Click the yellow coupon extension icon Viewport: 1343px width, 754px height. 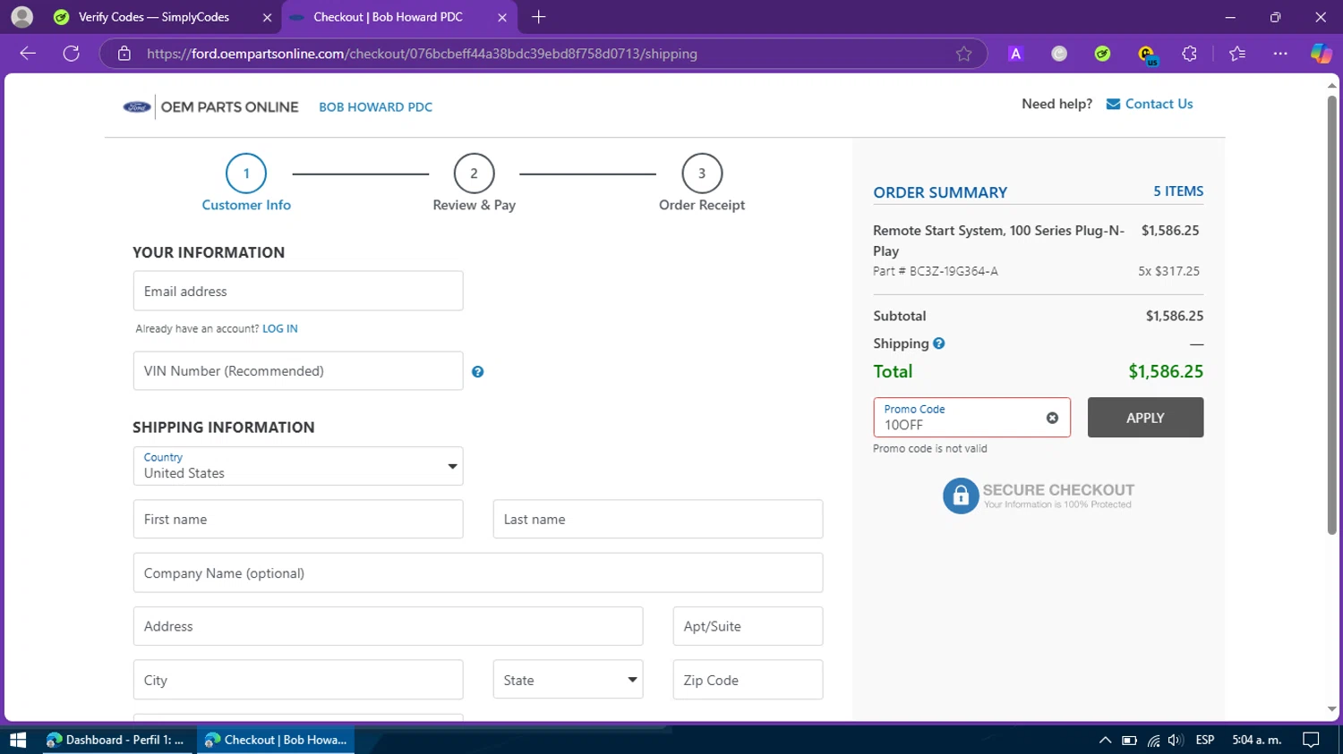tap(1147, 55)
